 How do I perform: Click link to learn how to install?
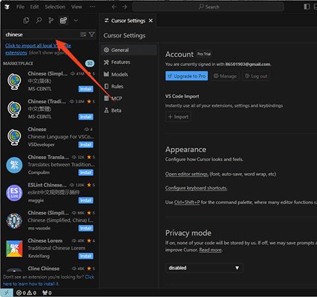coord(49,280)
